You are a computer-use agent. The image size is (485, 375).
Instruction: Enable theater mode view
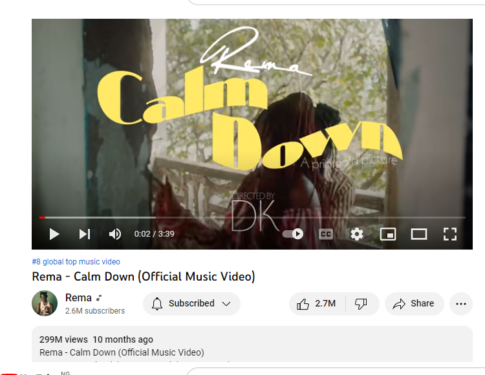click(419, 234)
